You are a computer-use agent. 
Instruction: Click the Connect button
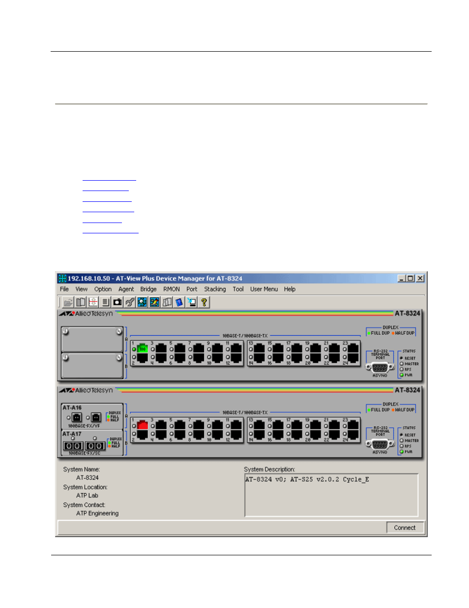point(405,528)
